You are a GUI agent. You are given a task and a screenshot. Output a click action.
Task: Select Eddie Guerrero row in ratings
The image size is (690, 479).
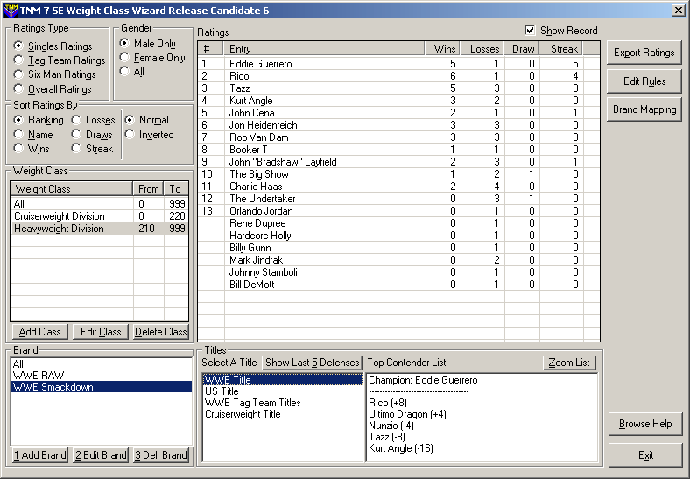click(x=260, y=64)
